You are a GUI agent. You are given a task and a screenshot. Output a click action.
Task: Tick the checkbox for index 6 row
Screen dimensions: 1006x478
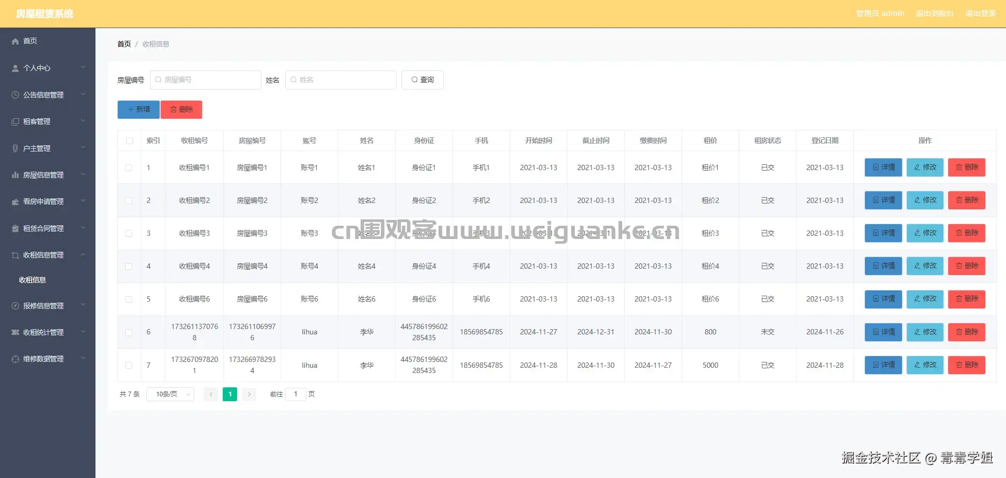click(x=129, y=332)
